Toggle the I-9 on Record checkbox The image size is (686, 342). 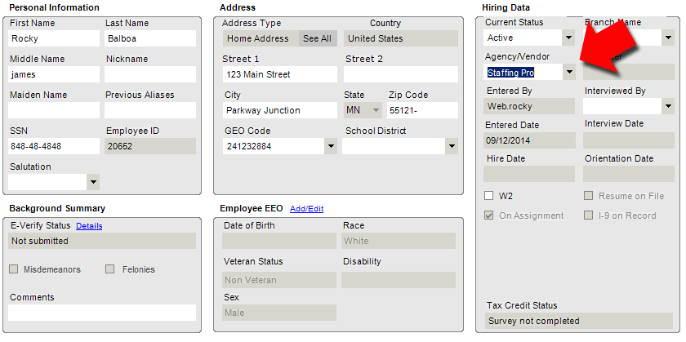(589, 215)
